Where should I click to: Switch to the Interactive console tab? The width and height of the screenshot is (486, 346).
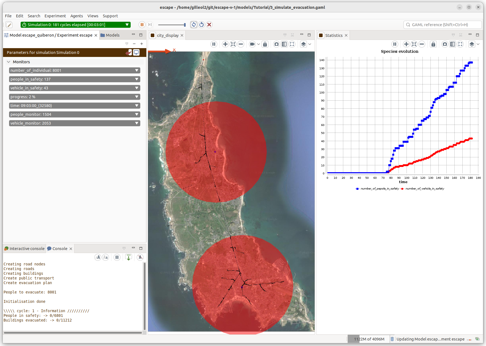[24, 249]
